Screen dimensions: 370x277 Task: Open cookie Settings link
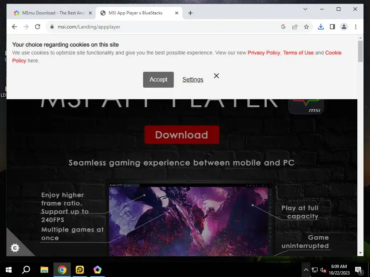193,80
